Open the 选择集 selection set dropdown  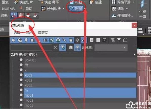tap(111, 48)
